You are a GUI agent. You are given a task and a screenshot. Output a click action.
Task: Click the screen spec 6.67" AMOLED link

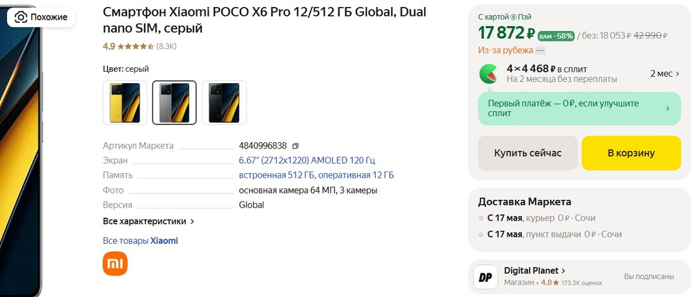point(307,161)
